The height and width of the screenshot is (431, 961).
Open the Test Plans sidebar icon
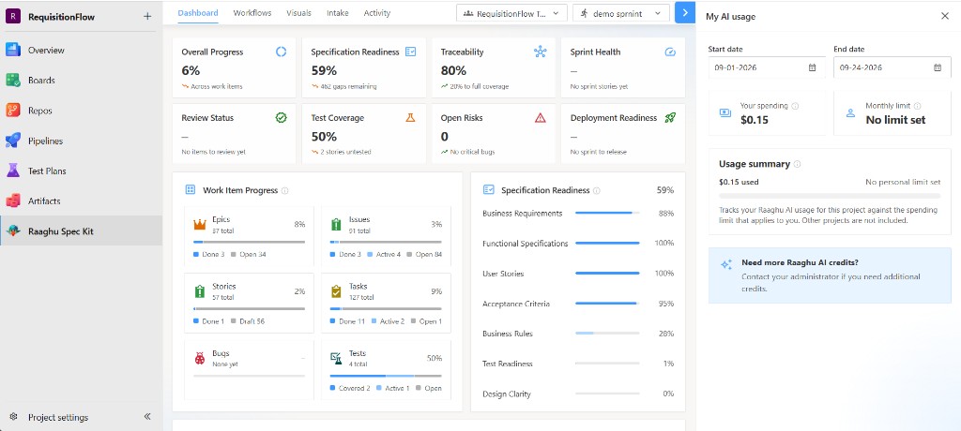point(13,171)
